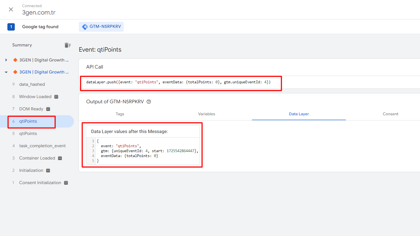Click the GTM-N5RPKRV container chip
Screen dimensions: 420x236
pos(101,26)
